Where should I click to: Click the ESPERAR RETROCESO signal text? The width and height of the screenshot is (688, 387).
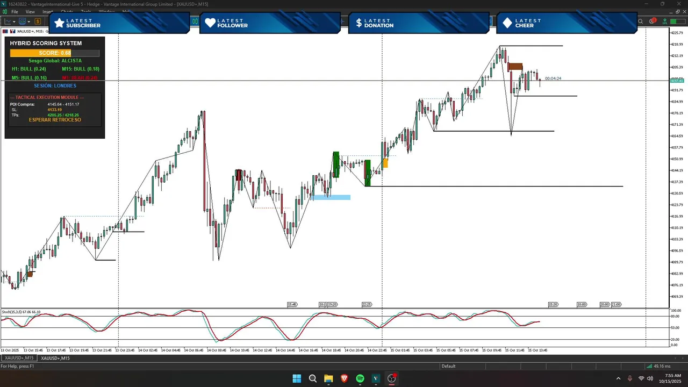[x=55, y=120]
